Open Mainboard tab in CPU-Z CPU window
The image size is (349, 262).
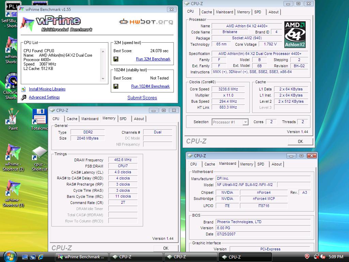click(x=225, y=12)
